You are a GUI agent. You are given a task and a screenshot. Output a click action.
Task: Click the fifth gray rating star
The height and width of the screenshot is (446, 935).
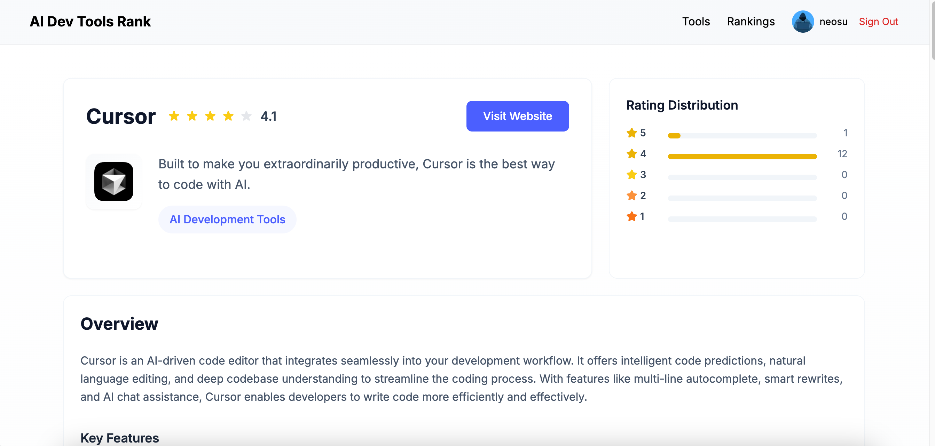pos(246,116)
